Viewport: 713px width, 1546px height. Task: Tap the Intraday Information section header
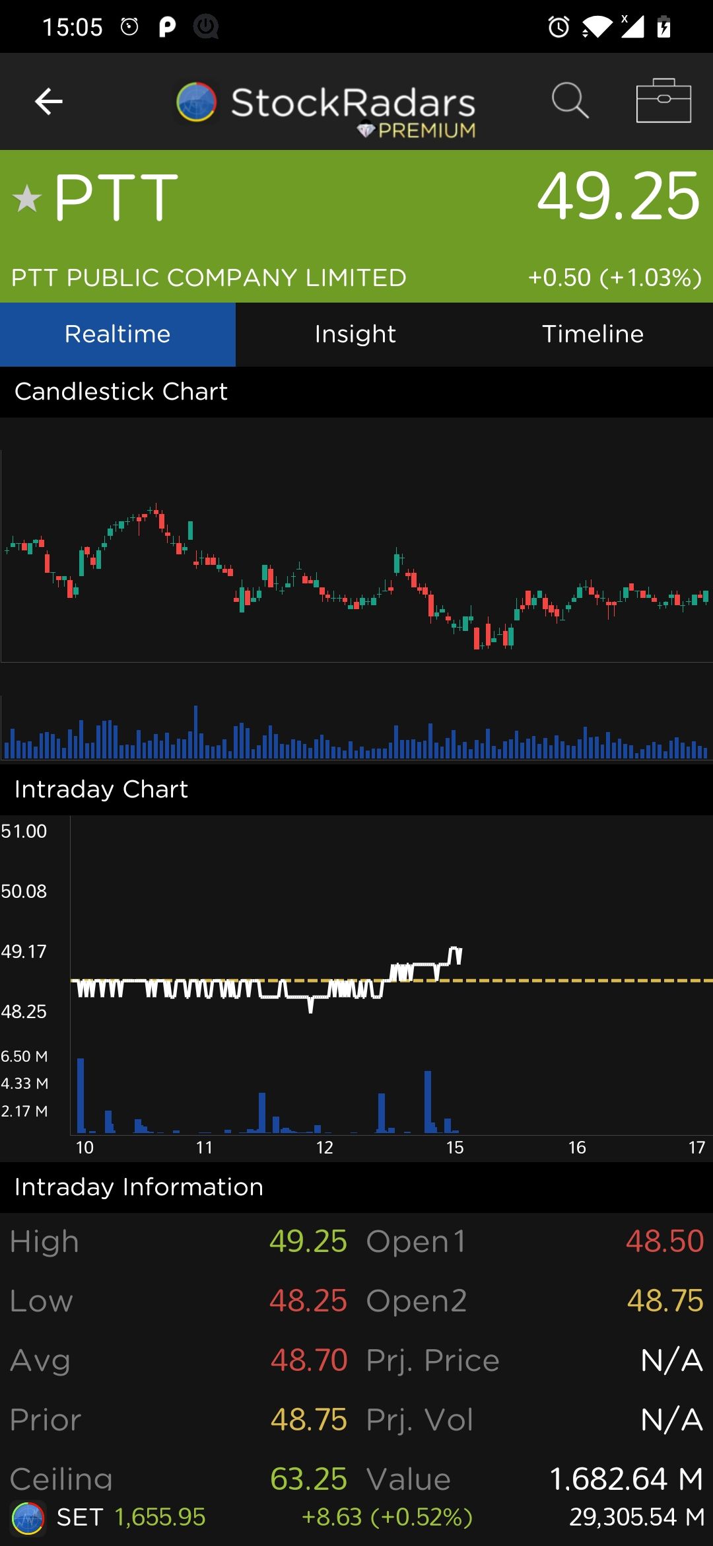pos(139,1187)
